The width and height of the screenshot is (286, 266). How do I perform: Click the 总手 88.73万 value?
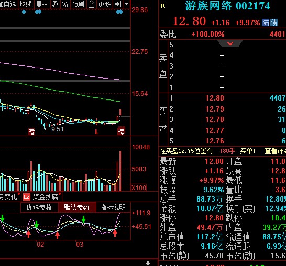pyautogui.click(x=210, y=199)
